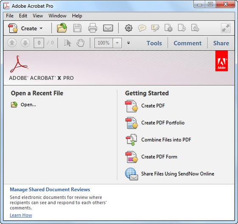Open the Help menu
238x224 pixels.
pos(77,16)
